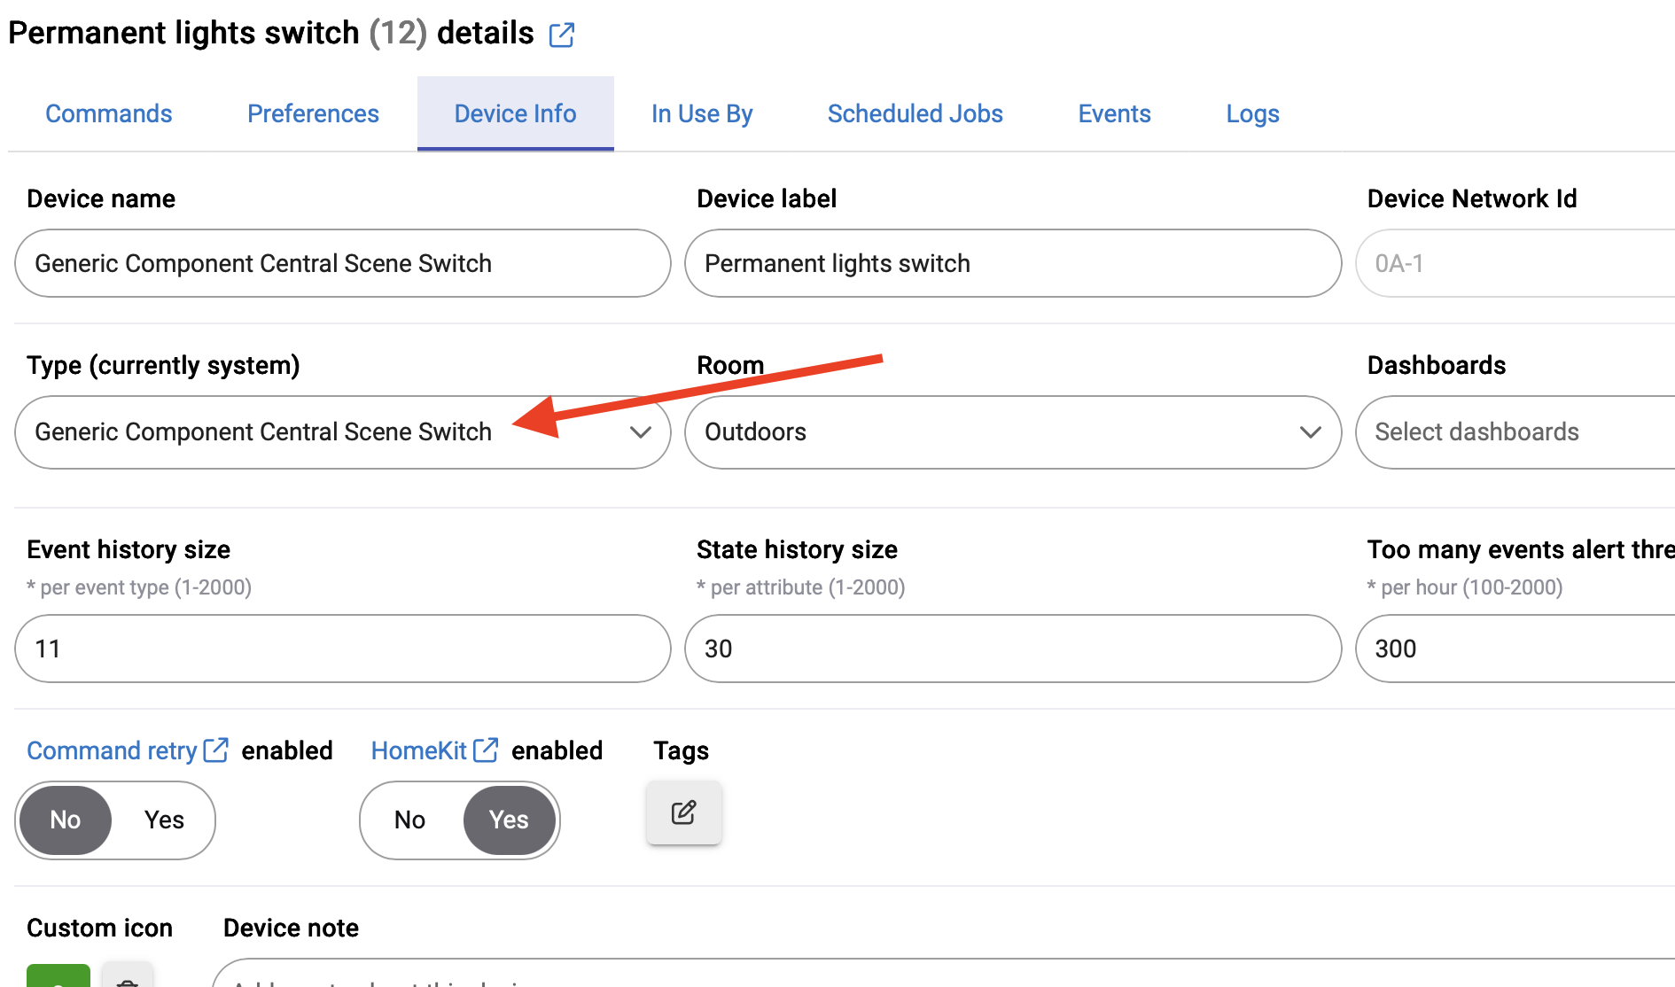The image size is (1675, 987).
Task: Follow the Command retry link
Action: [112, 750]
